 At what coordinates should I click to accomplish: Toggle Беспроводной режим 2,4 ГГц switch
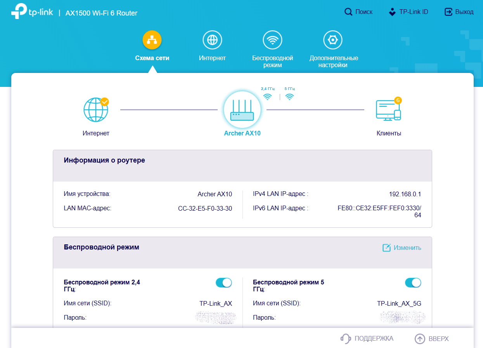click(x=224, y=282)
